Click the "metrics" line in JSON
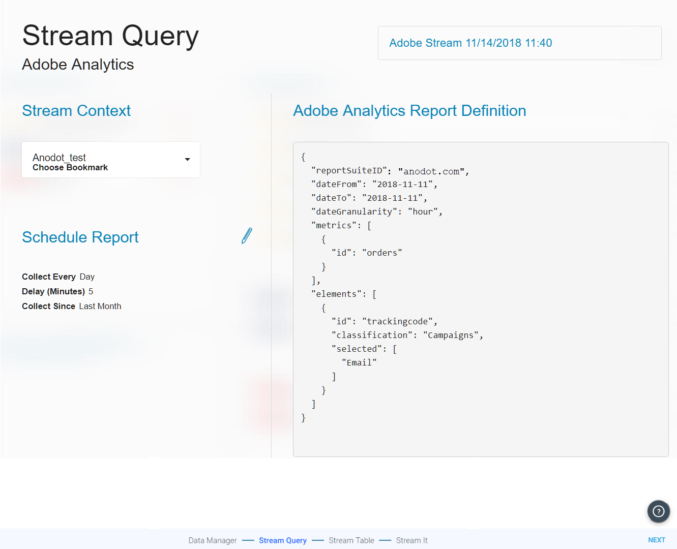Viewport: 677px width, 549px height. click(x=341, y=226)
